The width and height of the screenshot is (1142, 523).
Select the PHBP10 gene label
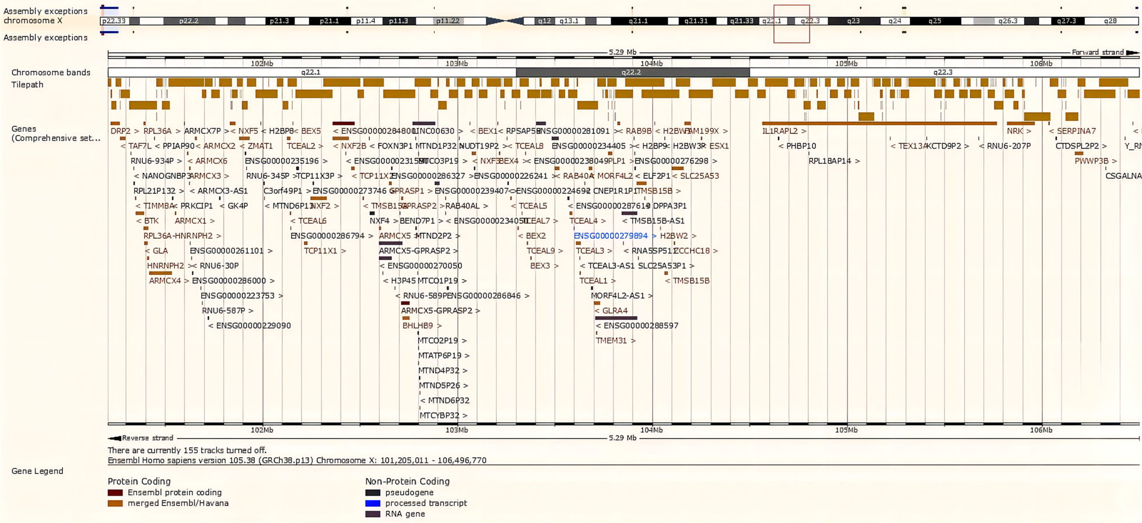(797, 146)
